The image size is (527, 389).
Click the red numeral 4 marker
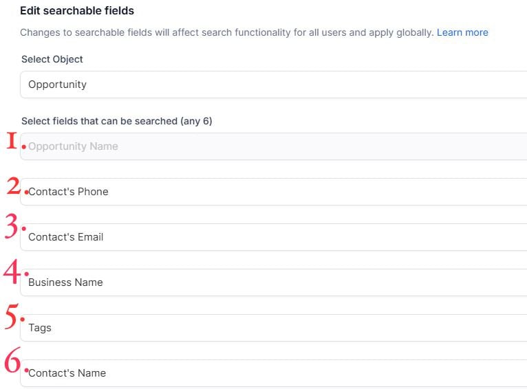12,271
